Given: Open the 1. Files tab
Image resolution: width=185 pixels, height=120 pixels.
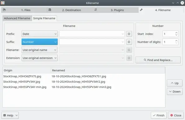Looking at the screenshot, I should click(x=24, y=10).
